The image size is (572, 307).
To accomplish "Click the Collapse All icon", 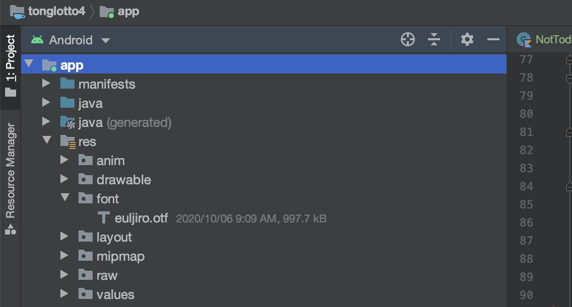I will pos(434,40).
